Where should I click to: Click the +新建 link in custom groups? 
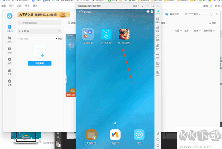(x=59, y=39)
